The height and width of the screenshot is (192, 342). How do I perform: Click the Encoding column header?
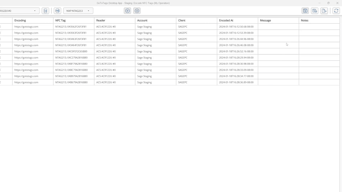pos(20,20)
